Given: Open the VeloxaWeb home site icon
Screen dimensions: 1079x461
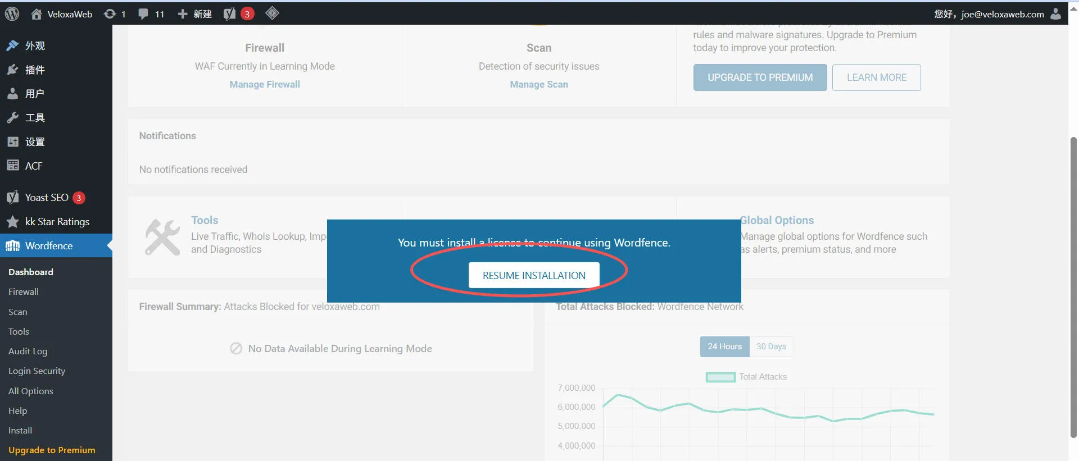Looking at the screenshot, I should click(37, 14).
